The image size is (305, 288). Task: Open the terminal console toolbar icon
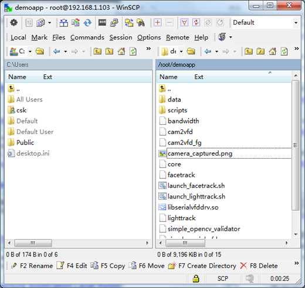click(103, 23)
